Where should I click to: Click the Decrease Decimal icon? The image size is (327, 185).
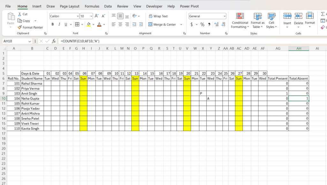(x=223, y=24)
